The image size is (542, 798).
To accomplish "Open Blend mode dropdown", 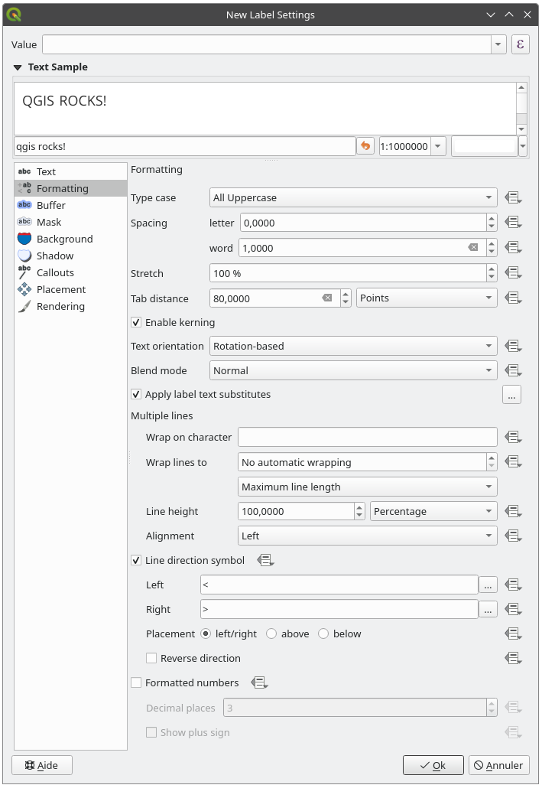I will 353,370.
